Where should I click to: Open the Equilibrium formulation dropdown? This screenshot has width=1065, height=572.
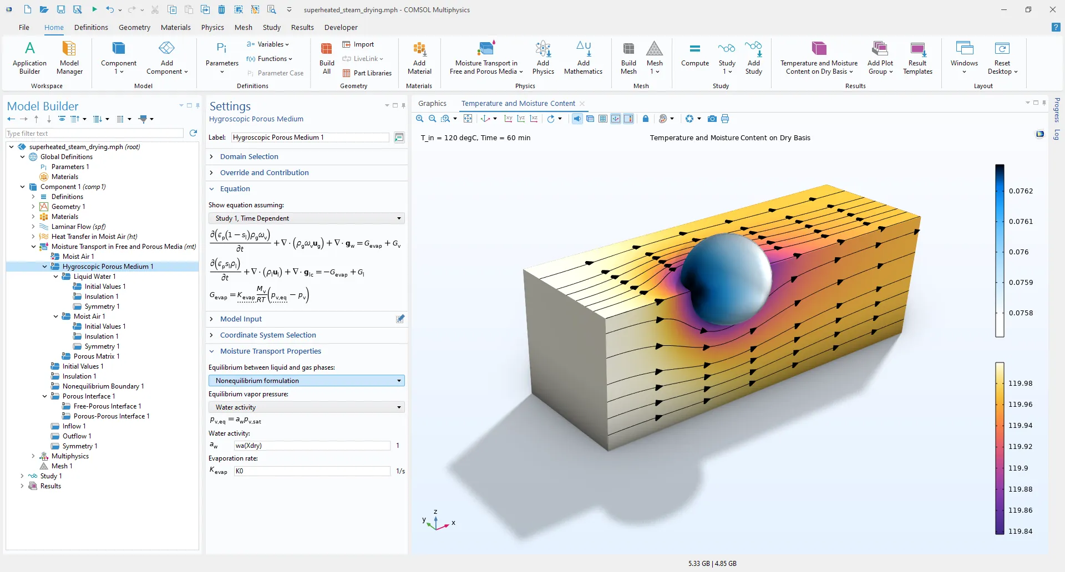point(306,381)
